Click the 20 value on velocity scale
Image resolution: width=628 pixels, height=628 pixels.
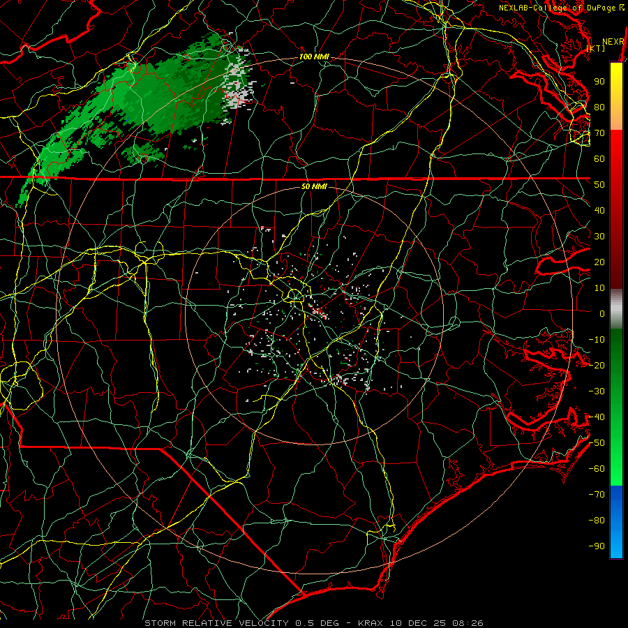pyautogui.click(x=599, y=262)
